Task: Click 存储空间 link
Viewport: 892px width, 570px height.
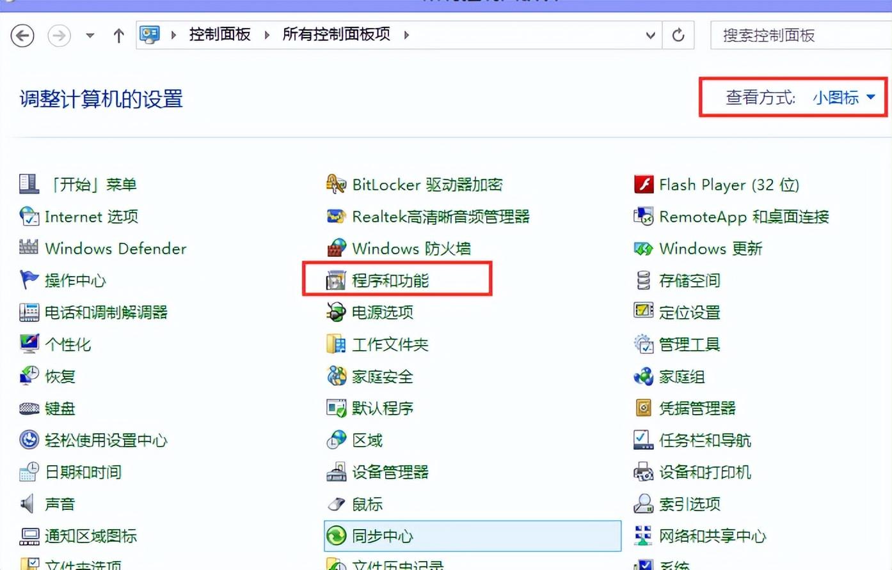Action: pos(690,281)
